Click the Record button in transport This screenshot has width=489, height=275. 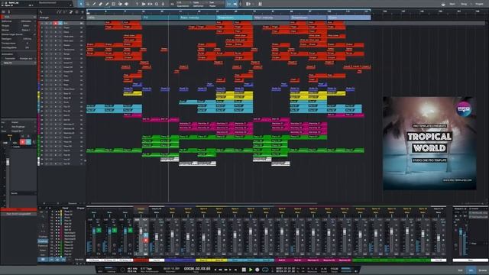point(257,270)
